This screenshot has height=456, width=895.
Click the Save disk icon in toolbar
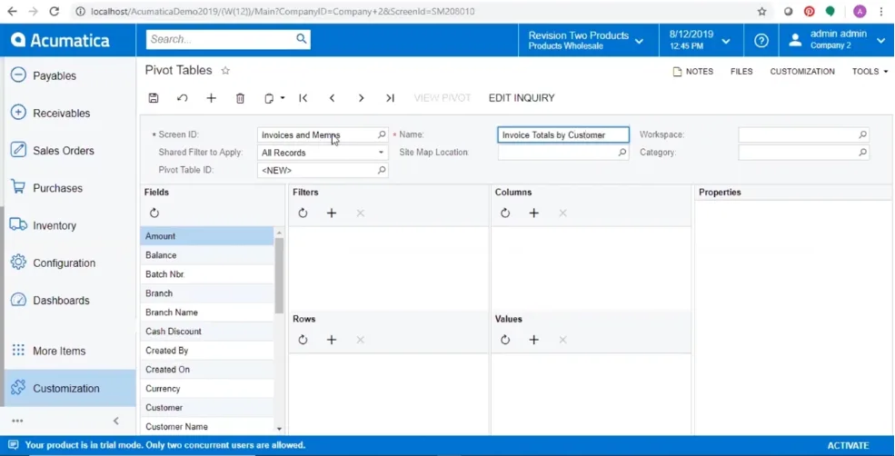pyautogui.click(x=154, y=98)
